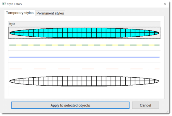
Task: Cancel the Style library dialog
Action: pyautogui.click(x=145, y=105)
